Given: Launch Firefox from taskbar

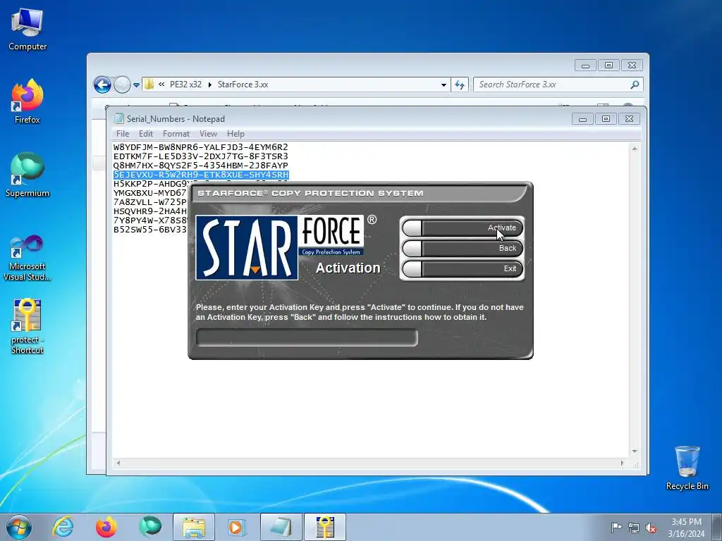Looking at the screenshot, I should point(106,527).
